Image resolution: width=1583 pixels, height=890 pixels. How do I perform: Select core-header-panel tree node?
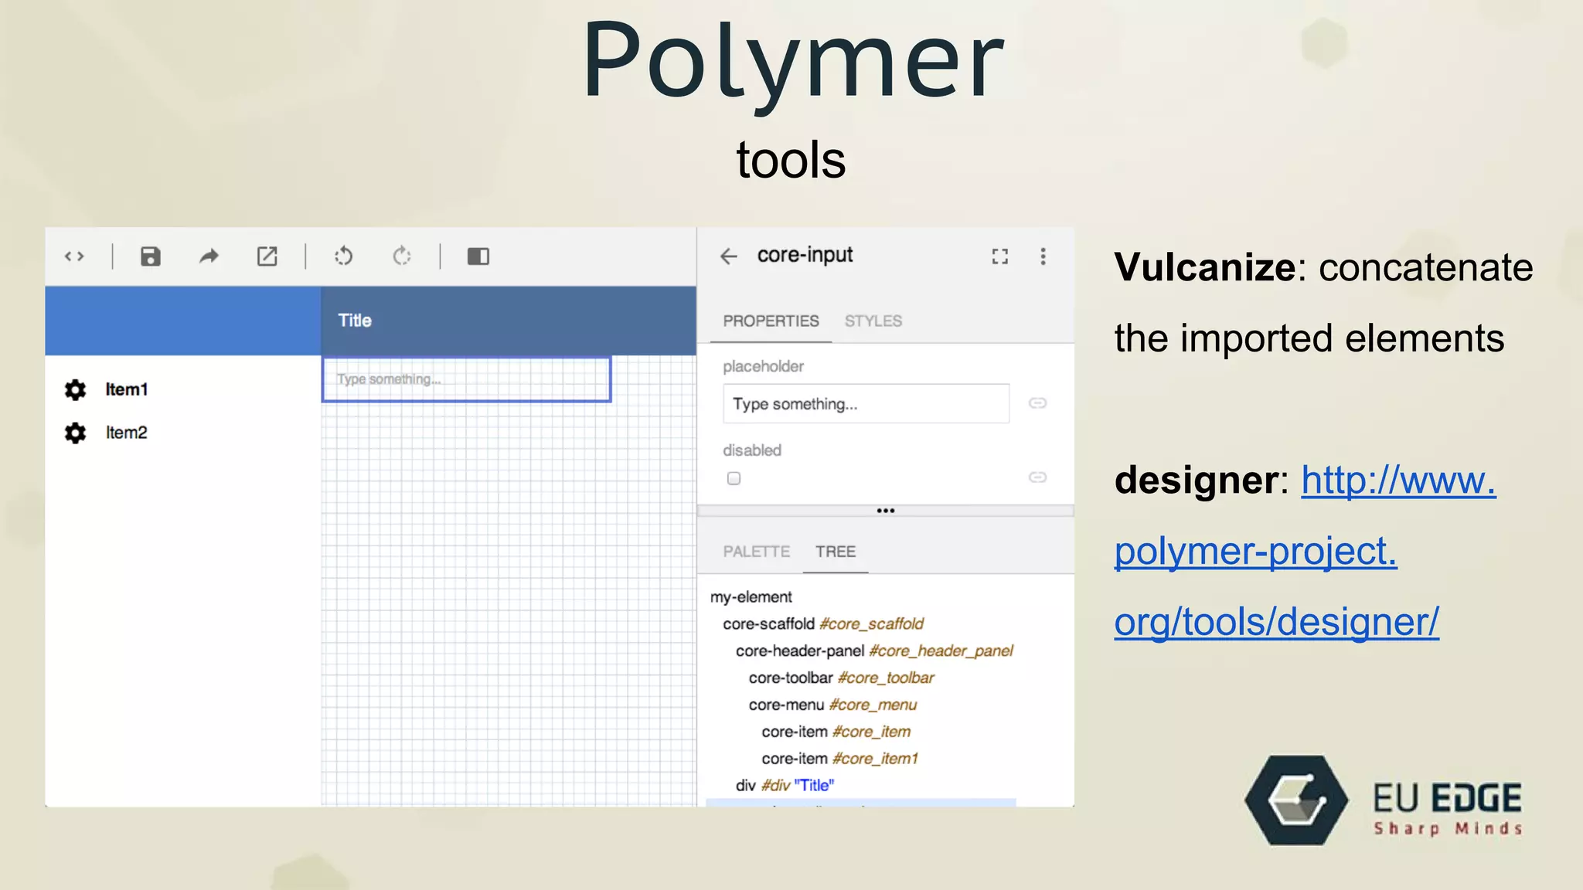874,651
